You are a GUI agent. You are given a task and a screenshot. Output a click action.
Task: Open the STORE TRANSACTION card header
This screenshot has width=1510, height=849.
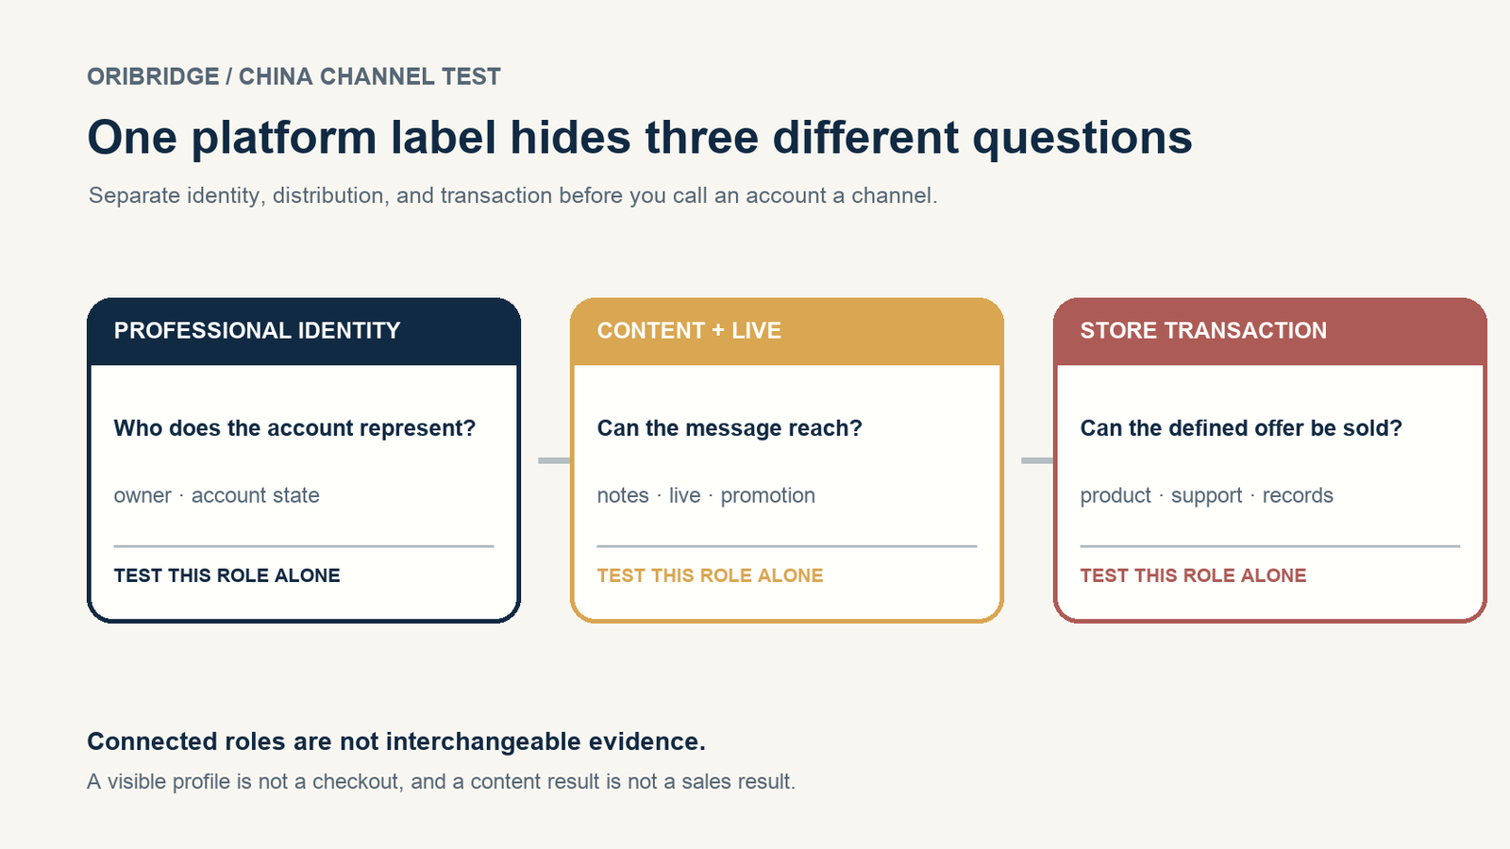(1270, 331)
